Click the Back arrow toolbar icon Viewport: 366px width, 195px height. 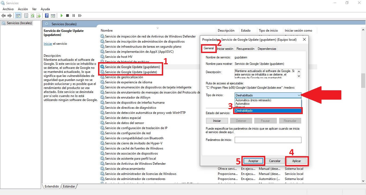4,16
